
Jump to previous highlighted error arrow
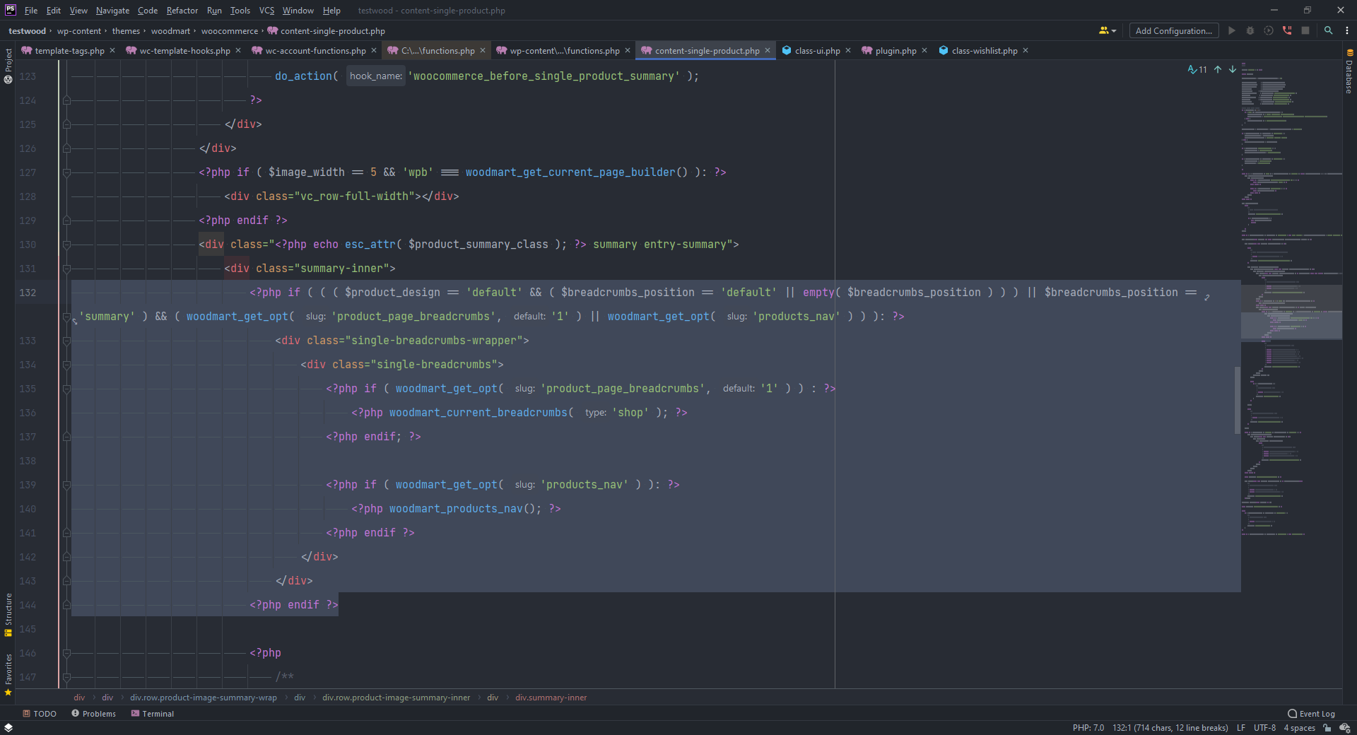pyautogui.click(x=1218, y=69)
